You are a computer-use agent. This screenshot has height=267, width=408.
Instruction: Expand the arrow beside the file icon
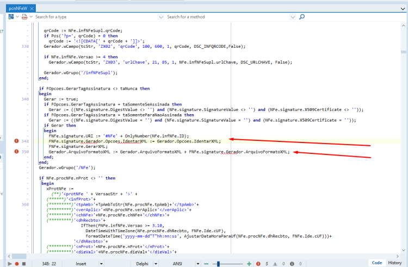pyautogui.click(x=31, y=17)
